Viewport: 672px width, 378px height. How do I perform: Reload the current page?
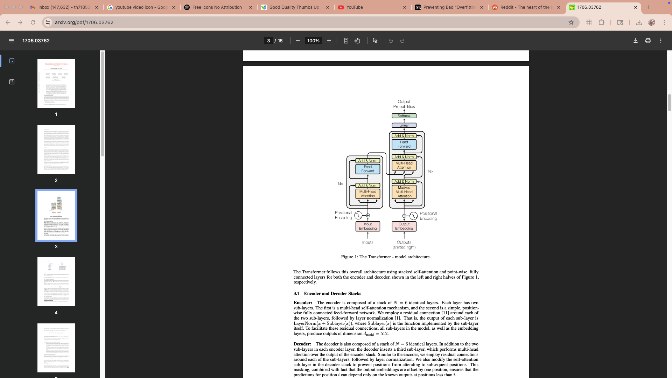click(x=33, y=22)
